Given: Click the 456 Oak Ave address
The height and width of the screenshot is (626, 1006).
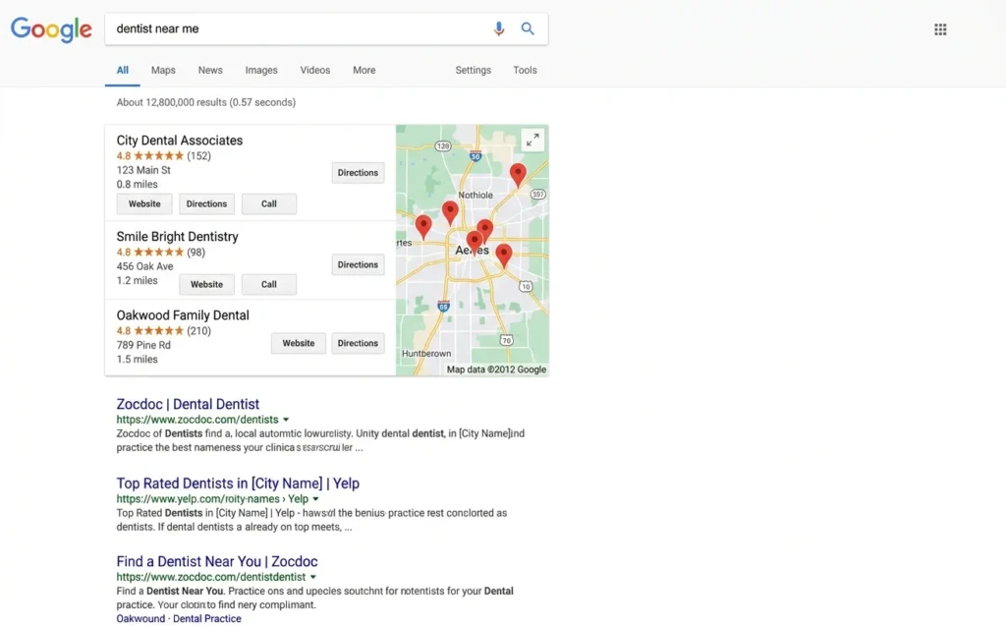Looking at the screenshot, I should (145, 266).
